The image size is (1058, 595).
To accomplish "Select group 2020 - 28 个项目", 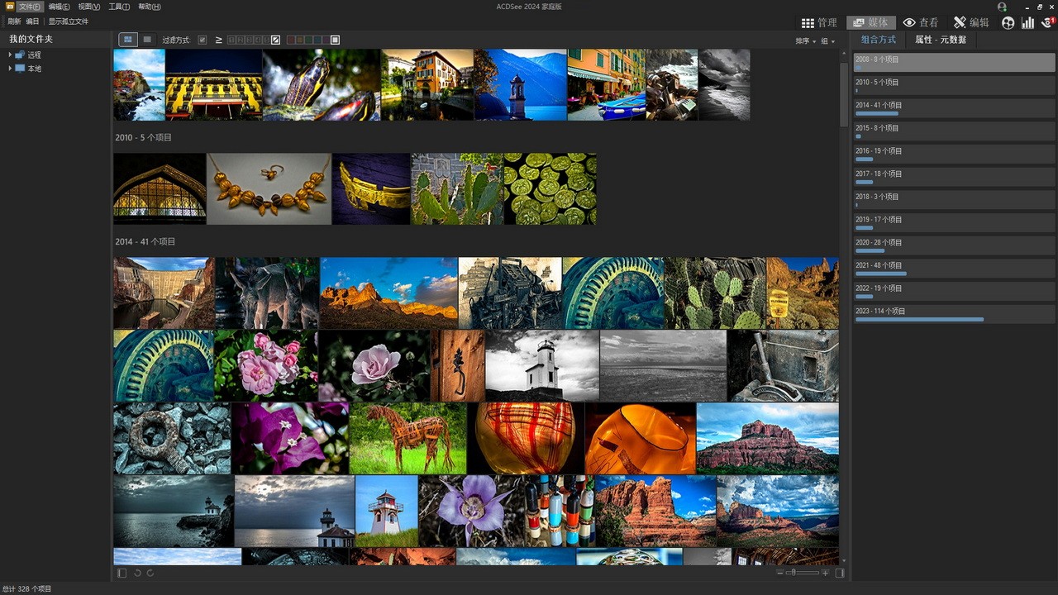I will coord(954,245).
